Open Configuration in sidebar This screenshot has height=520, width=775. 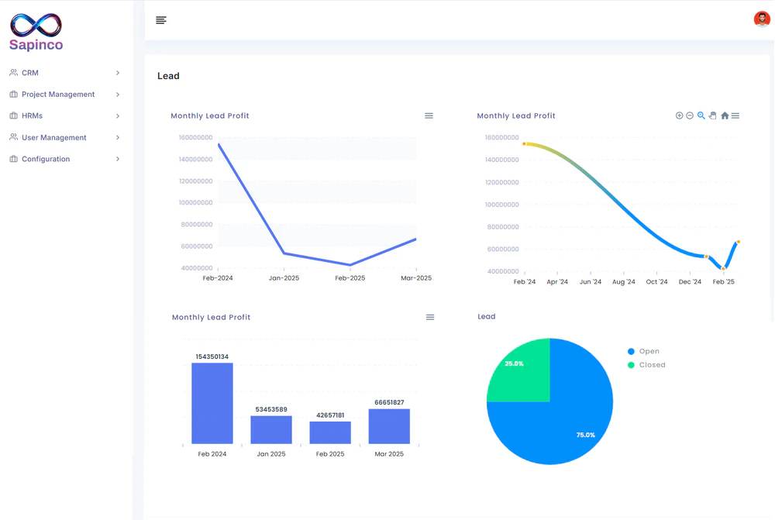[x=46, y=159]
